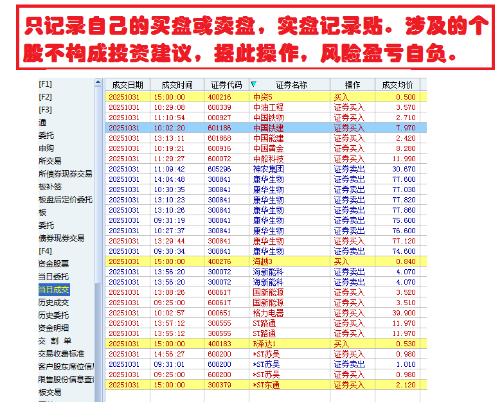
Task: Open 历史委托 in the sidebar
Action: (x=53, y=315)
